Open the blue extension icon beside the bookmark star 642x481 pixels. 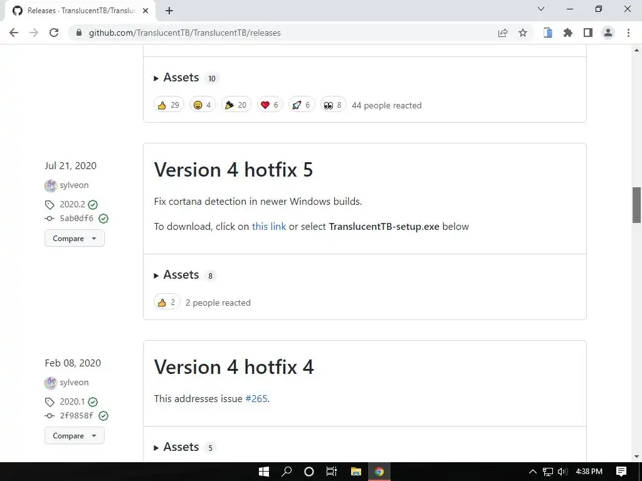pyautogui.click(x=548, y=33)
